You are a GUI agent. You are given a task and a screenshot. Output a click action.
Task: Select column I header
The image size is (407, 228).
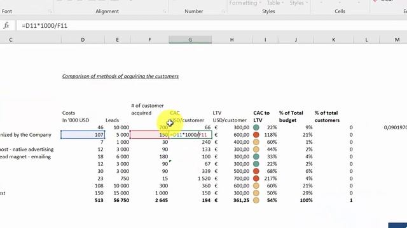click(x=265, y=39)
